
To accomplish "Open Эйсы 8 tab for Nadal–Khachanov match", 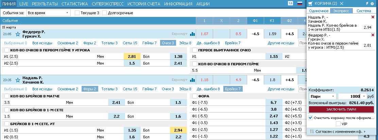I will [185, 89].
